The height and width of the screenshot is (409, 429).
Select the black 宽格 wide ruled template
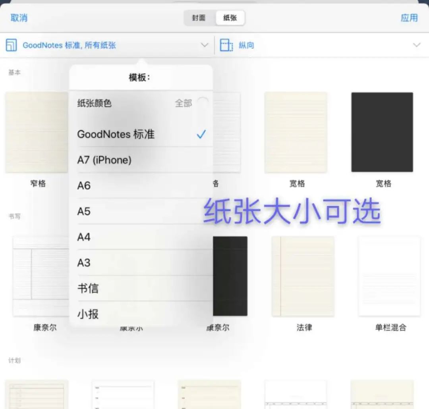(x=382, y=132)
